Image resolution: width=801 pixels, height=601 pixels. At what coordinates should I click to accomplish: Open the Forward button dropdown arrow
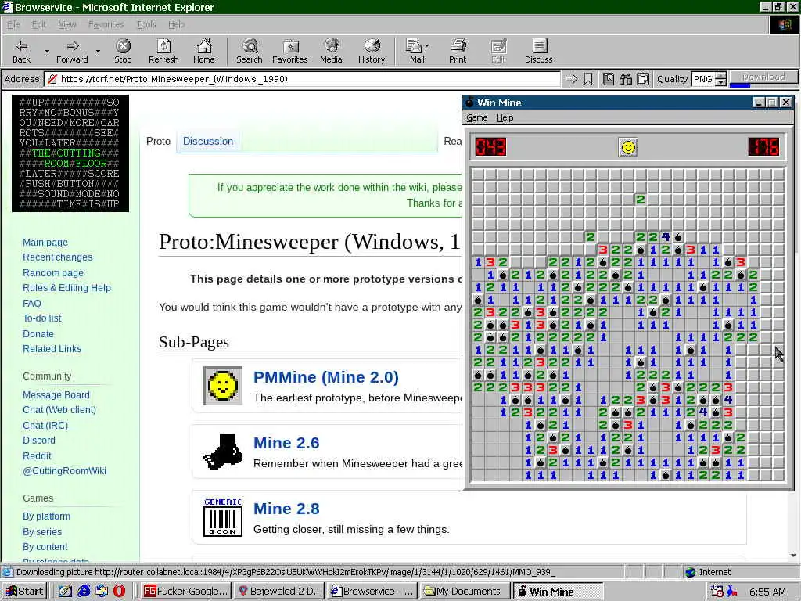pos(98,52)
